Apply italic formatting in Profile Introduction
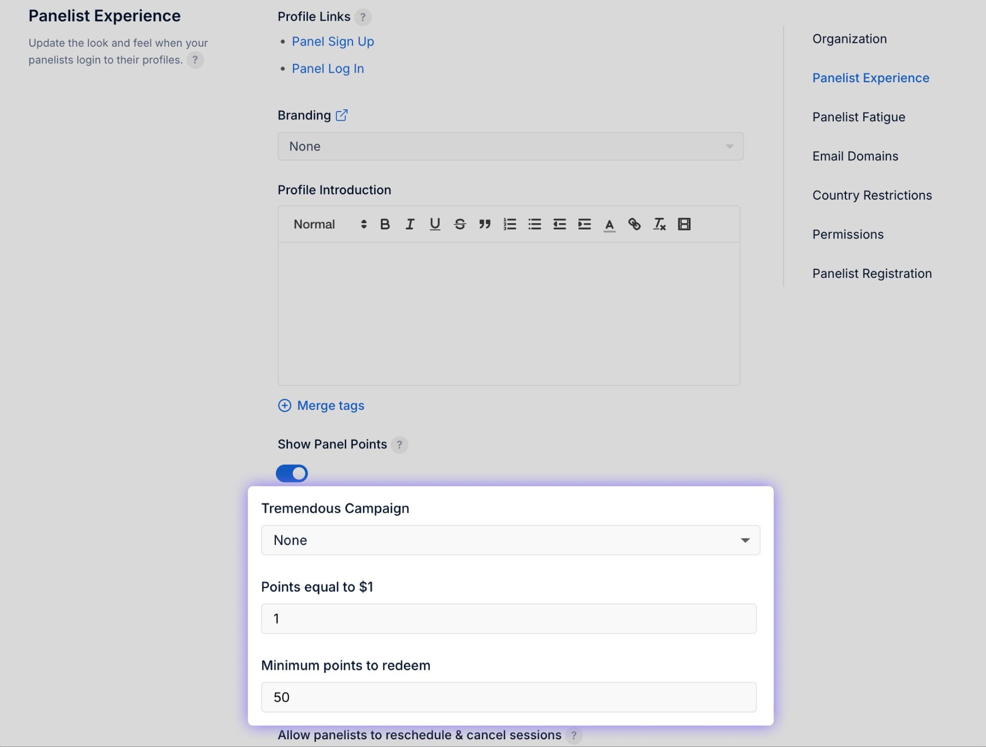Screen dimensions: 986x747 click(410, 224)
